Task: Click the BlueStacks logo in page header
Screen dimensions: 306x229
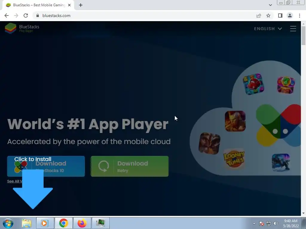Action: [x=22, y=28]
